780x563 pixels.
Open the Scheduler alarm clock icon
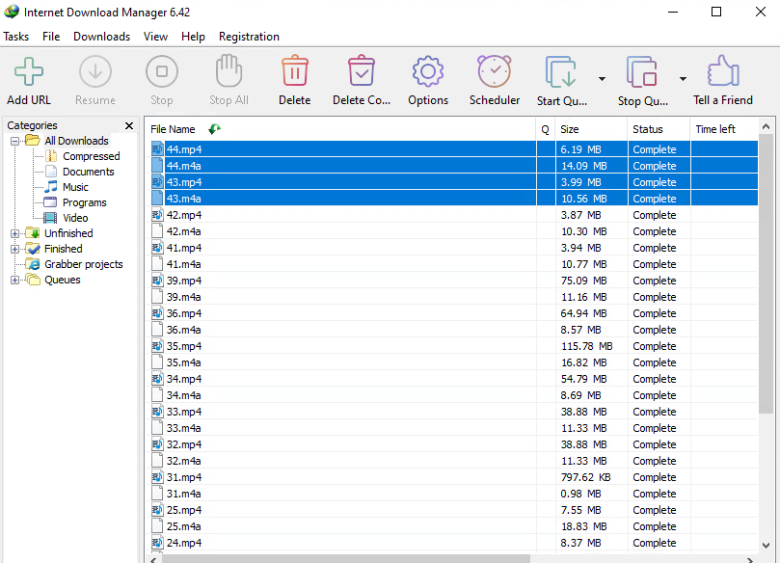tap(495, 71)
